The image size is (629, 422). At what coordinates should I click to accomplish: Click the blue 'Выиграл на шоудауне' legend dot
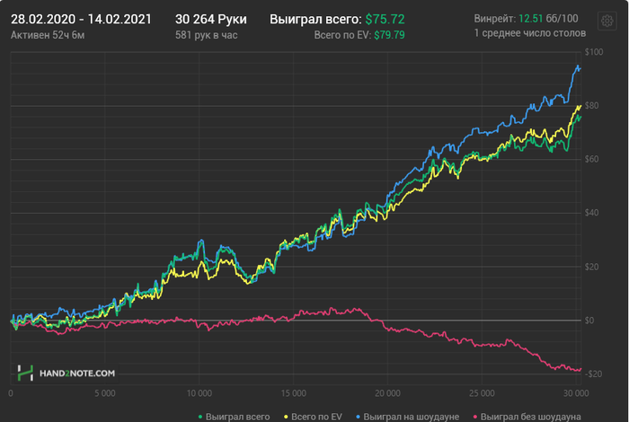point(359,418)
